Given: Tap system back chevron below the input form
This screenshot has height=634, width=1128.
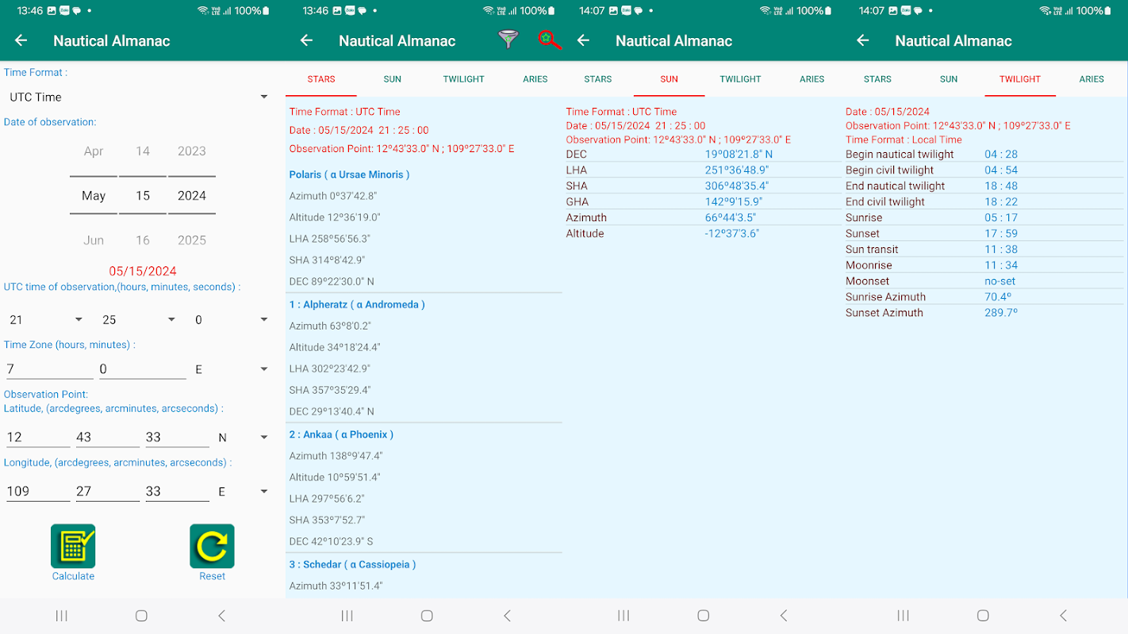Looking at the screenshot, I should pos(222,616).
